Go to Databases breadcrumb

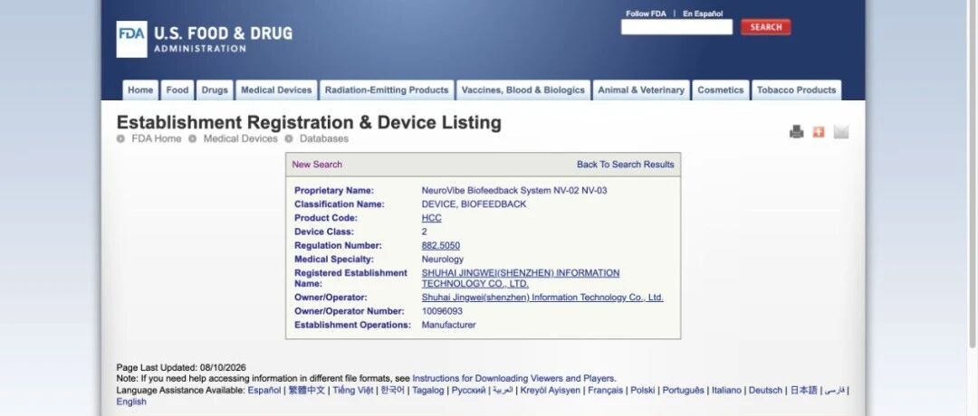click(x=324, y=139)
